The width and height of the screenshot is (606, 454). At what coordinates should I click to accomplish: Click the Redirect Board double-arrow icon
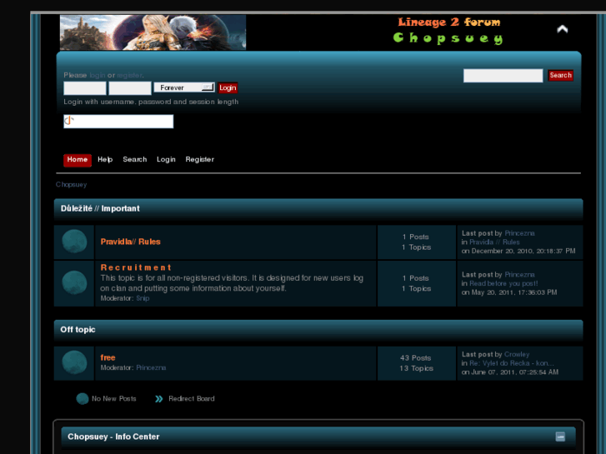(159, 399)
